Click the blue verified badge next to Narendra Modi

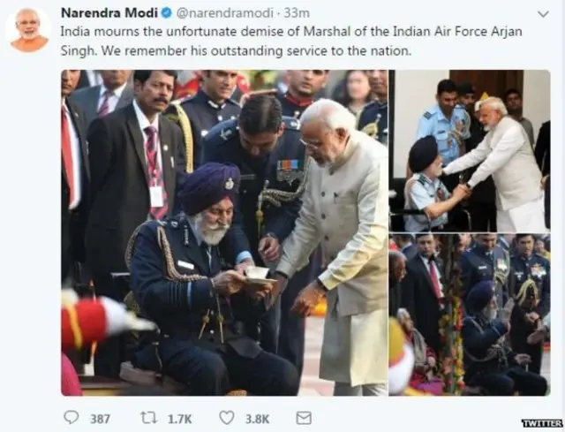point(166,13)
